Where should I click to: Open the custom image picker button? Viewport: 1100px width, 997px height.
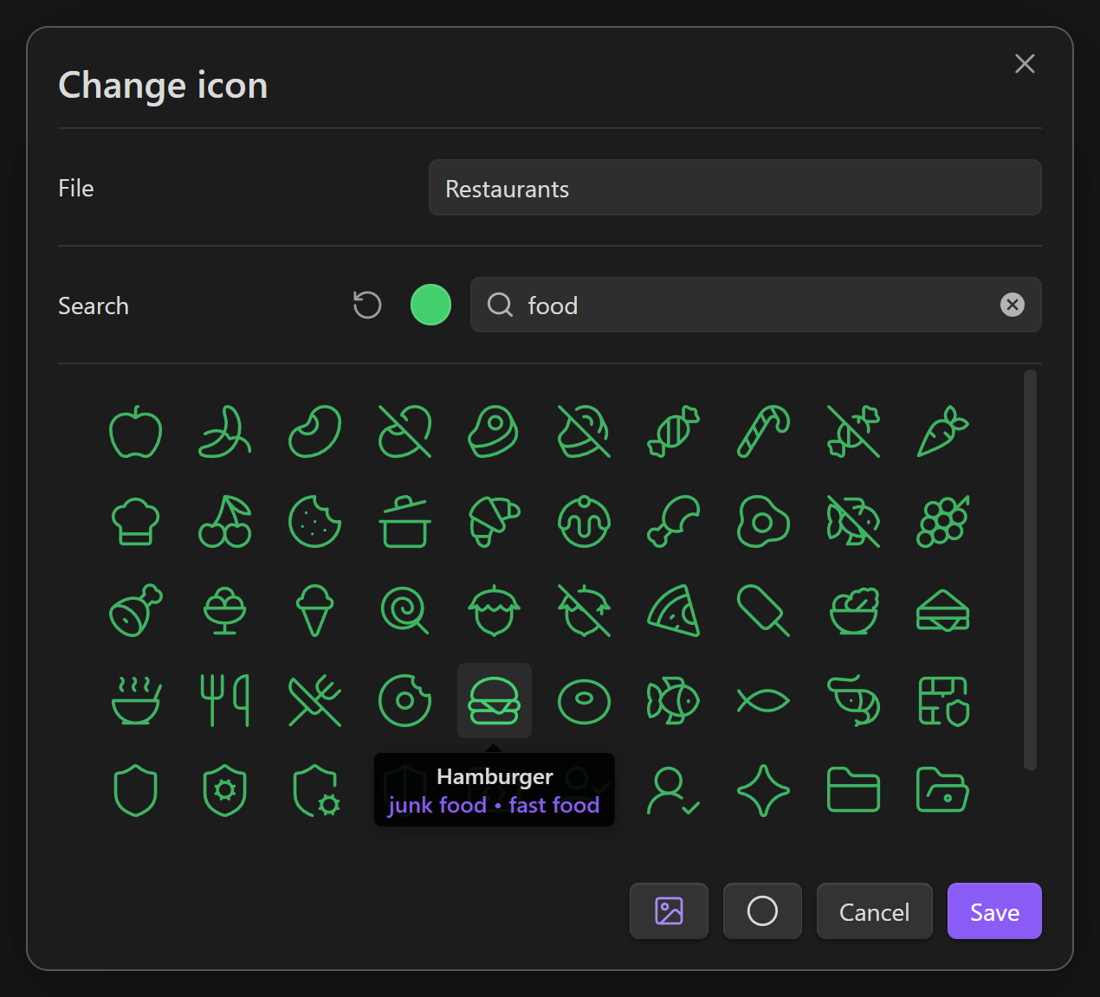[x=669, y=911]
